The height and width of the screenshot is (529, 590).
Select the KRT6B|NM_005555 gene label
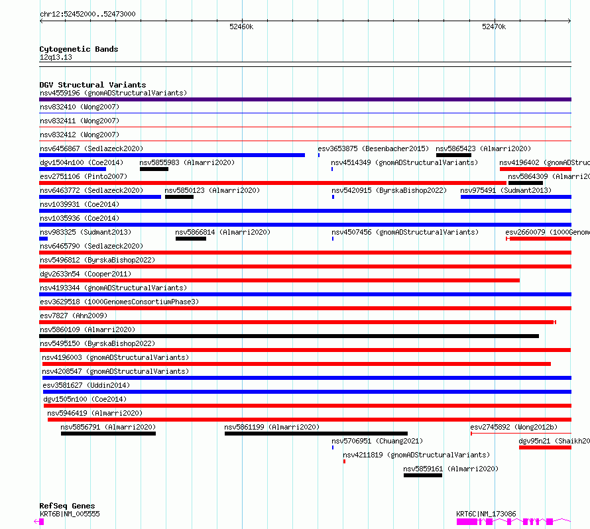70,514
